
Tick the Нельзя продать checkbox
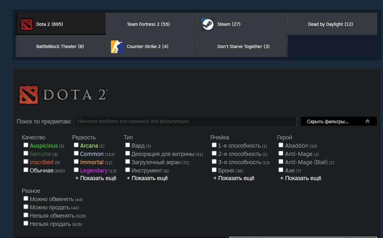26,223
